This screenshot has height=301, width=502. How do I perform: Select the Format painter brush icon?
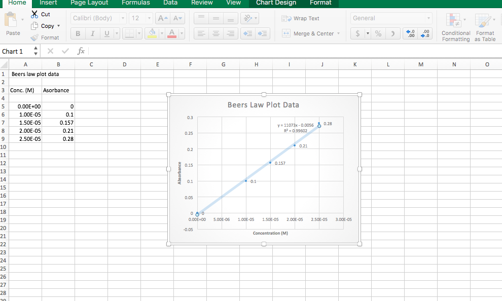click(34, 37)
